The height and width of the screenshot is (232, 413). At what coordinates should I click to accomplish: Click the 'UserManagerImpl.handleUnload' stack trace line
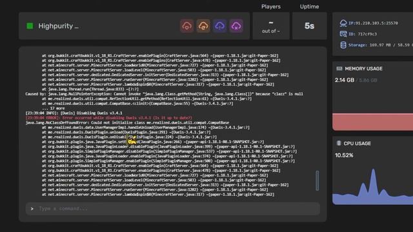145,128
